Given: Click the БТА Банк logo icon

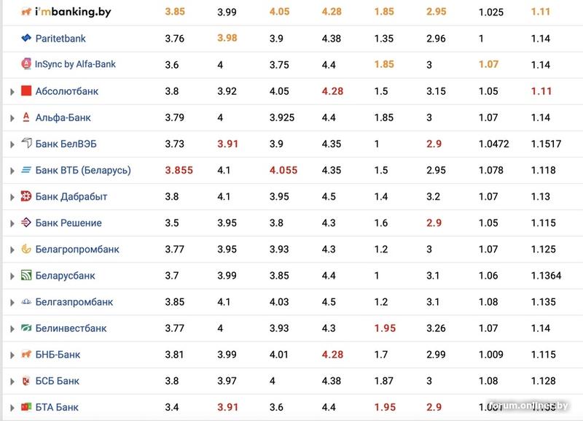Looking at the screenshot, I should [26, 407].
